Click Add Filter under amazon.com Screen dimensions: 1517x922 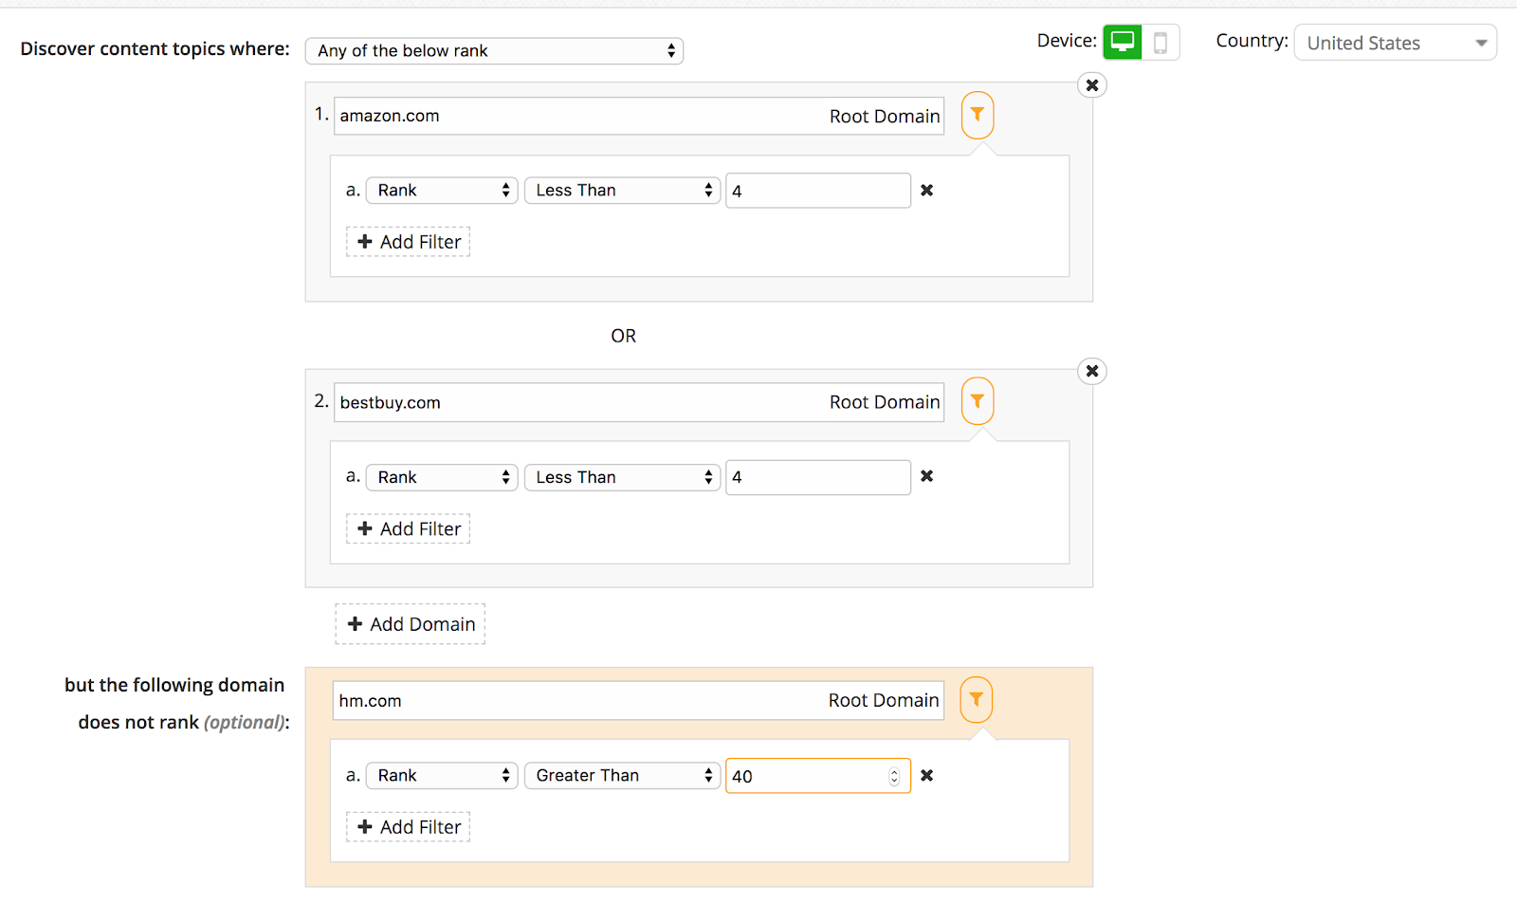[x=409, y=242]
